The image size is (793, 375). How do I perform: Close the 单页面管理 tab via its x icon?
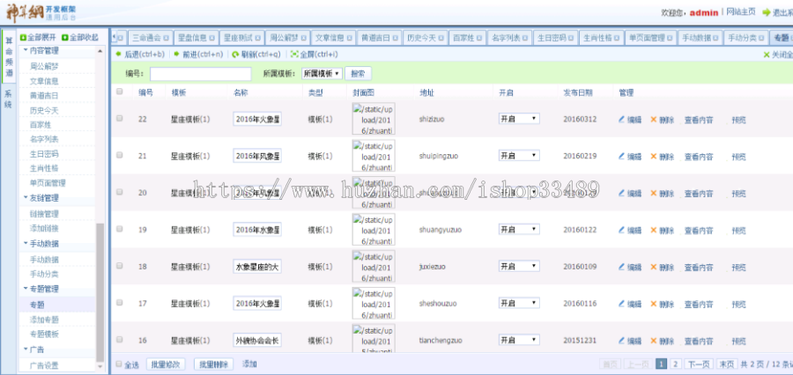(x=671, y=38)
